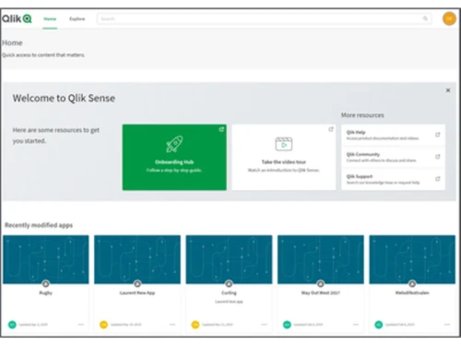Open more options menu on Curling card
The height and width of the screenshot is (346, 461).
point(264,325)
